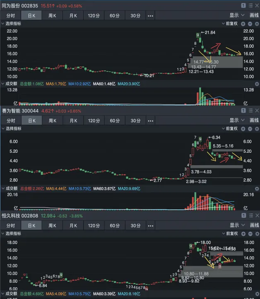The height and width of the screenshot is (299, 260).
Task: Zoom in 赛为智能 chart with plus icon
Action: click(243, 129)
